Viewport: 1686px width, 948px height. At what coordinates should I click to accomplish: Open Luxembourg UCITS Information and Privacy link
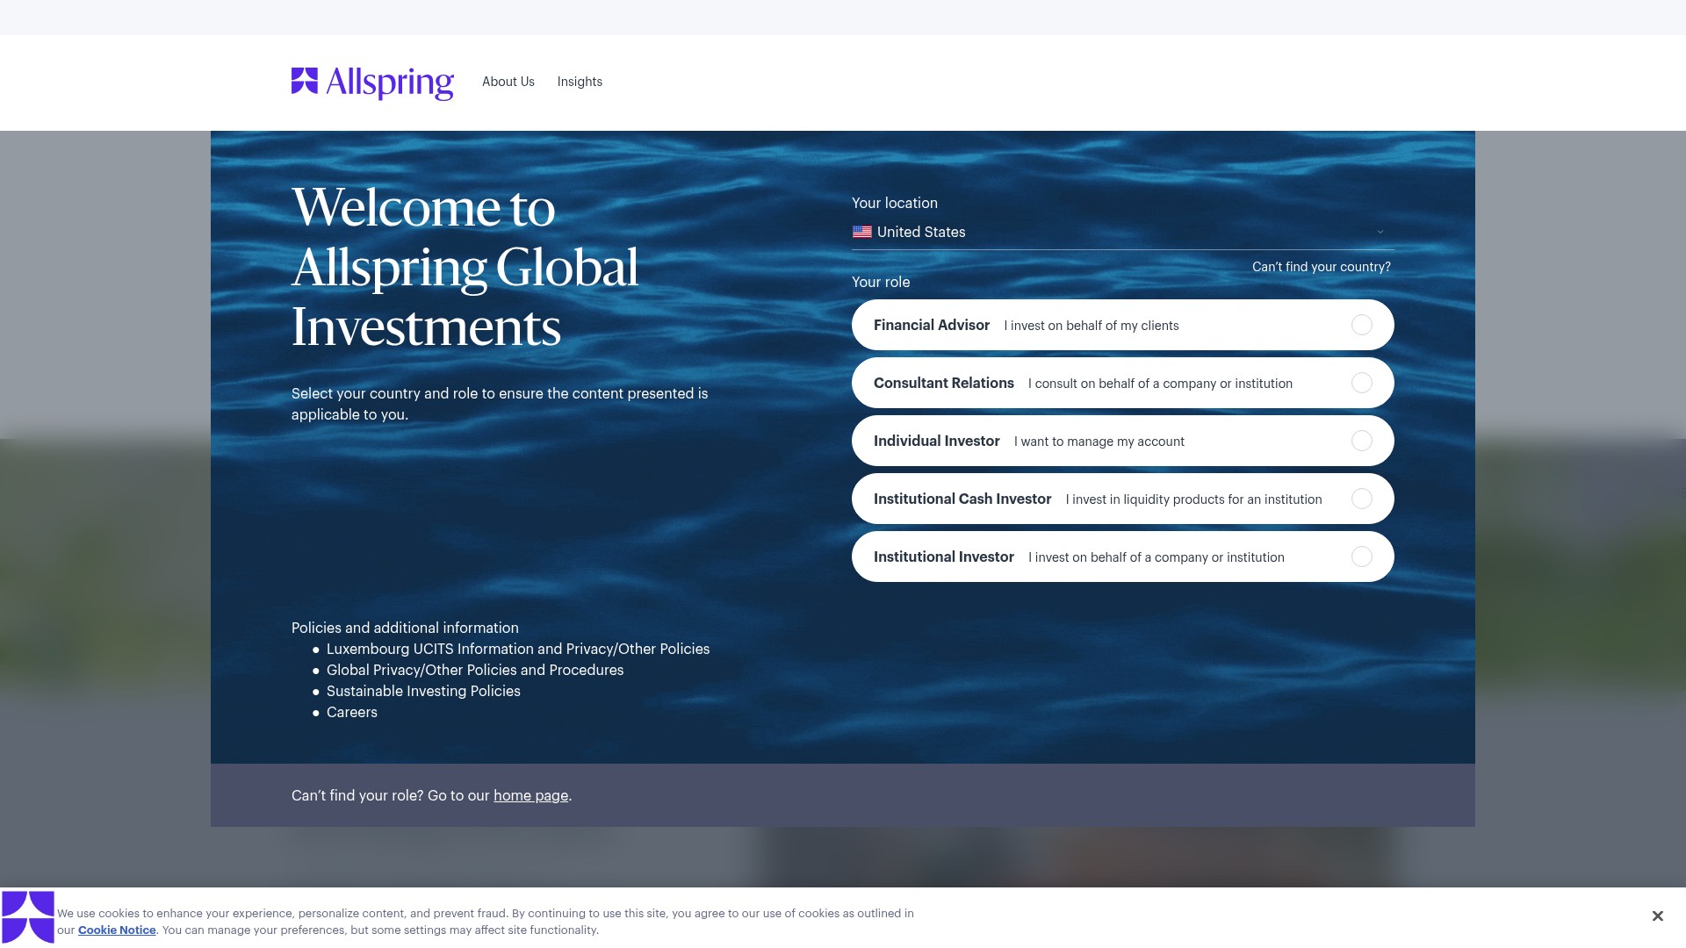pyautogui.click(x=518, y=649)
